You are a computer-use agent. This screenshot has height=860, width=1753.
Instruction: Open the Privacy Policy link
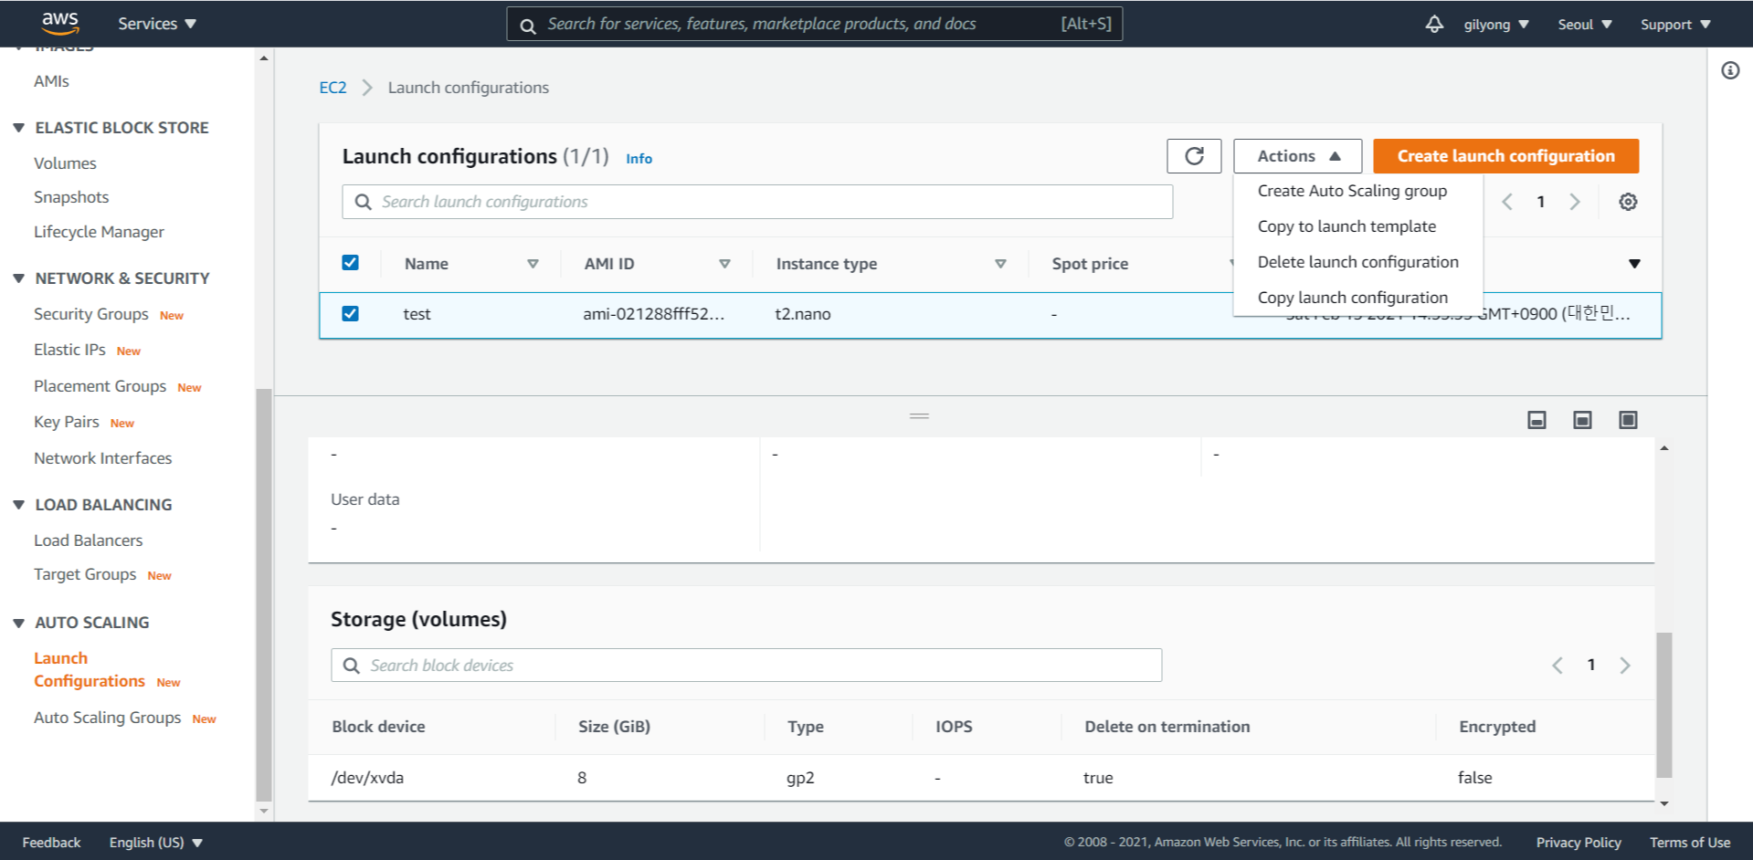(x=1579, y=843)
